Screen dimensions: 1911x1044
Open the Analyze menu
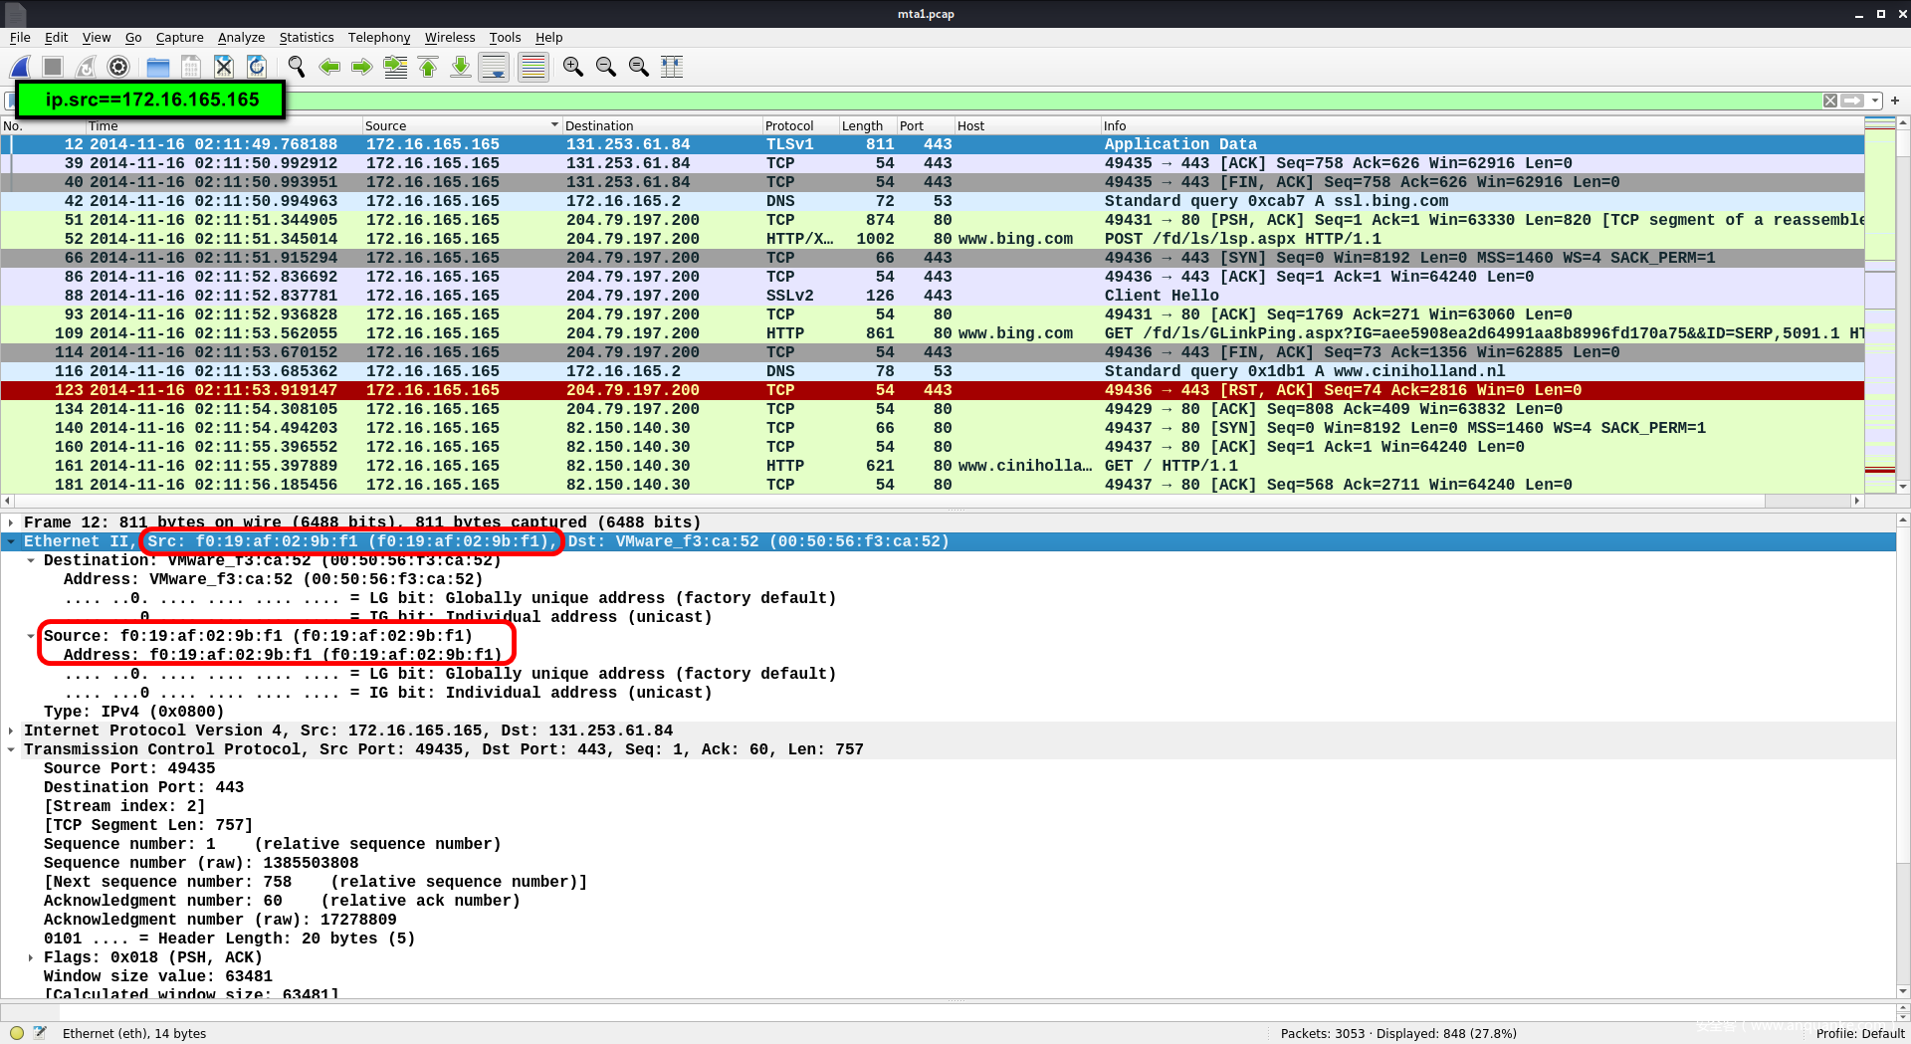pos(241,38)
